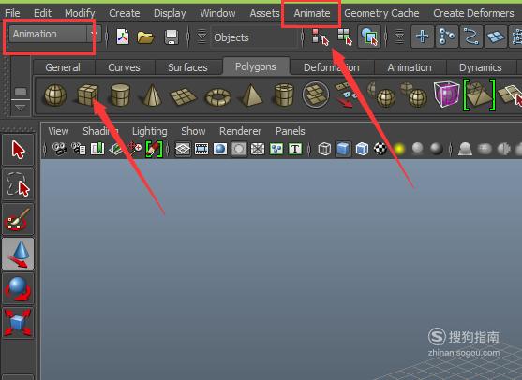Create a polygon cylinder from shelf
The height and width of the screenshot is (380, 522).
point(120,95)
